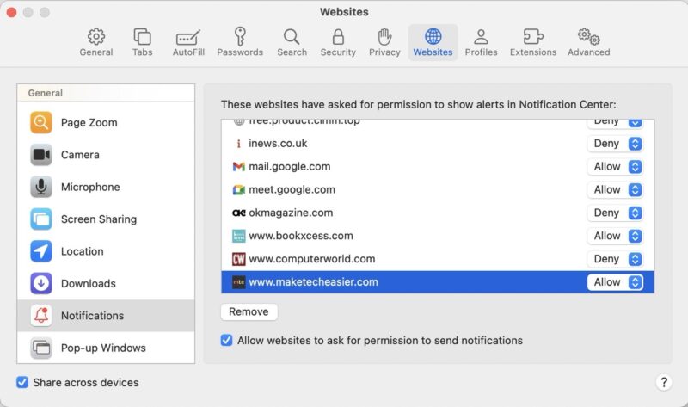Open AutoFill preferences
This screenshot has width=688, height=407.
point(188,42)
